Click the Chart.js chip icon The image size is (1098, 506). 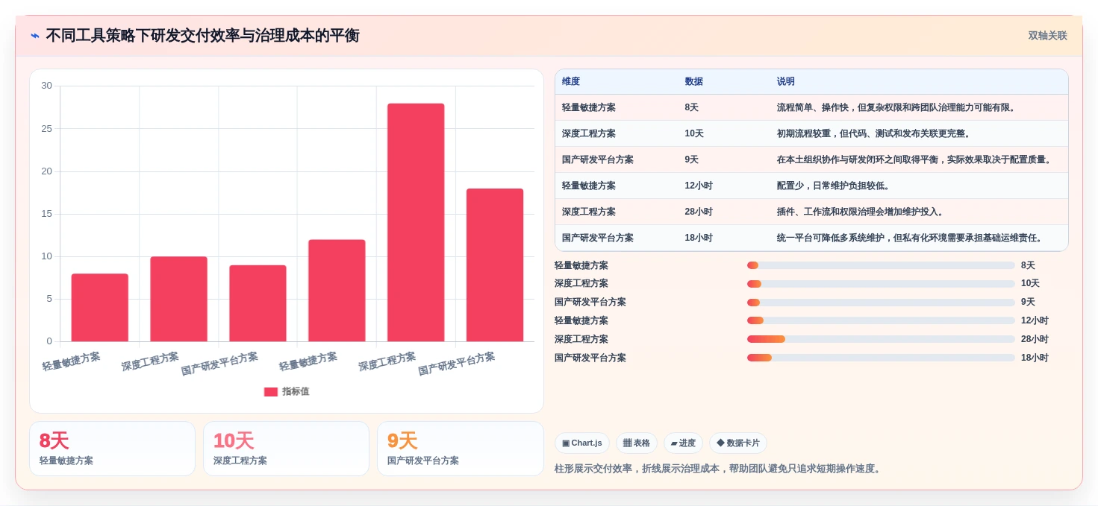(566, 443)
